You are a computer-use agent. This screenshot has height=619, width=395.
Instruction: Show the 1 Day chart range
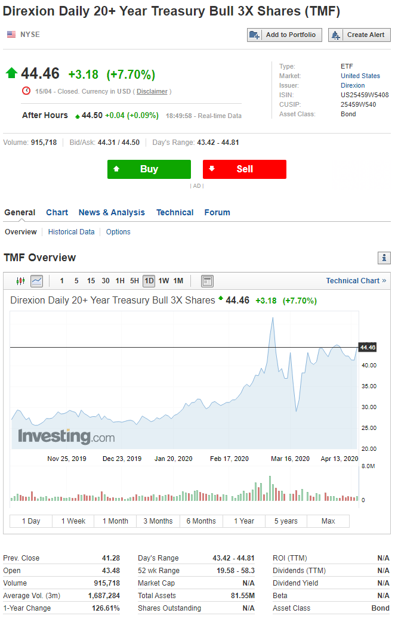31,521
